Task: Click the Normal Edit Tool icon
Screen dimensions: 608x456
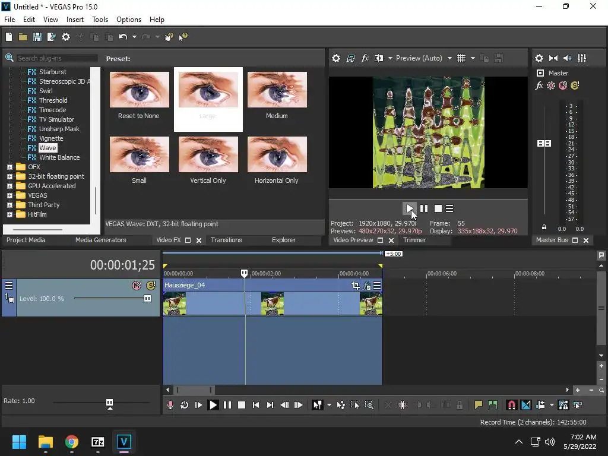Action: [x=317, y=405]
